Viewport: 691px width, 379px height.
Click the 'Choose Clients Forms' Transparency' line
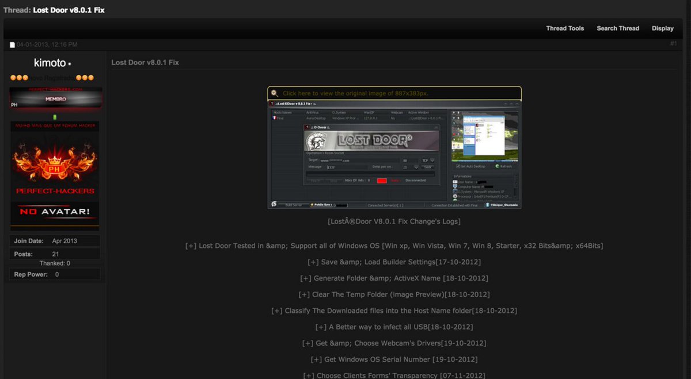point(394,375)
